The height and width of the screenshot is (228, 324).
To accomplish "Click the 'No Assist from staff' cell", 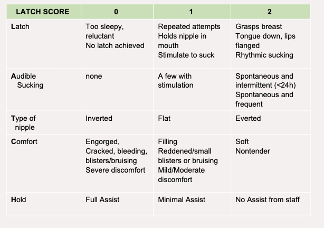I will [267, 199].
